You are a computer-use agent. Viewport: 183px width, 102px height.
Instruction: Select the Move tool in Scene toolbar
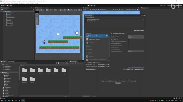(37, 16)
